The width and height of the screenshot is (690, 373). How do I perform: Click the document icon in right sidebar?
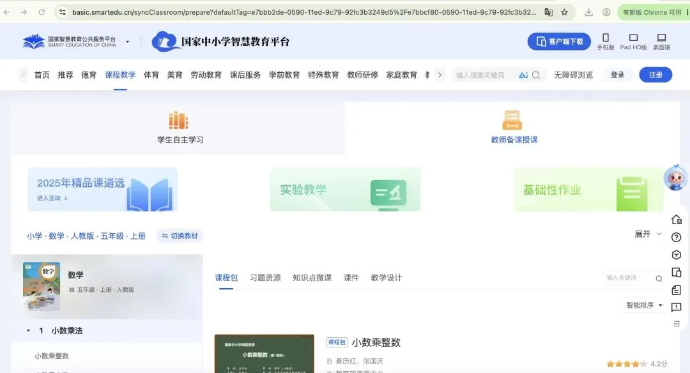(x=677, y=290)
